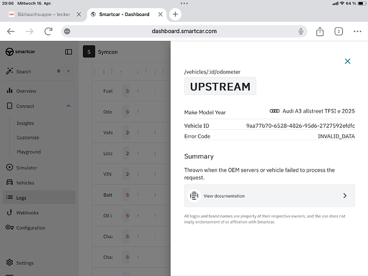The height and width of the screenshot is (276, 368).
Task: Click the Connect phone icon
Action: tap(9, 106)
